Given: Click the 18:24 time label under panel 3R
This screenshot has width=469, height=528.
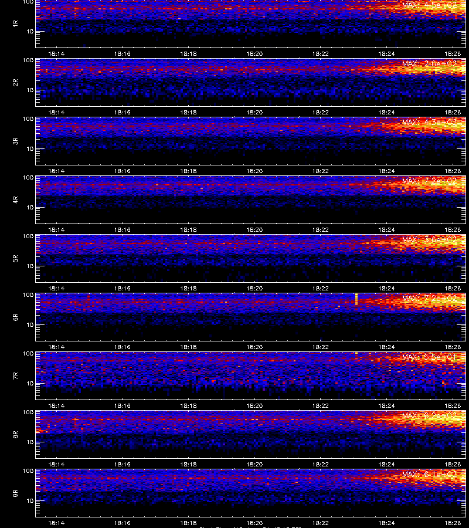Looking at the screenshot, I should 386,171.
